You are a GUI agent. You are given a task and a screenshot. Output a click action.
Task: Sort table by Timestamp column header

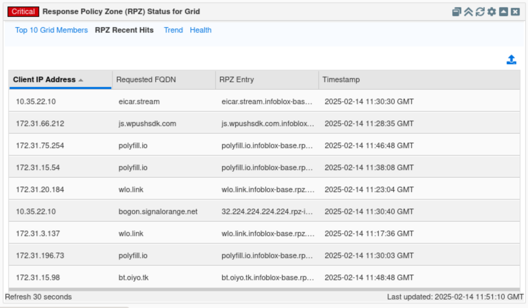(x=341, y=80)
